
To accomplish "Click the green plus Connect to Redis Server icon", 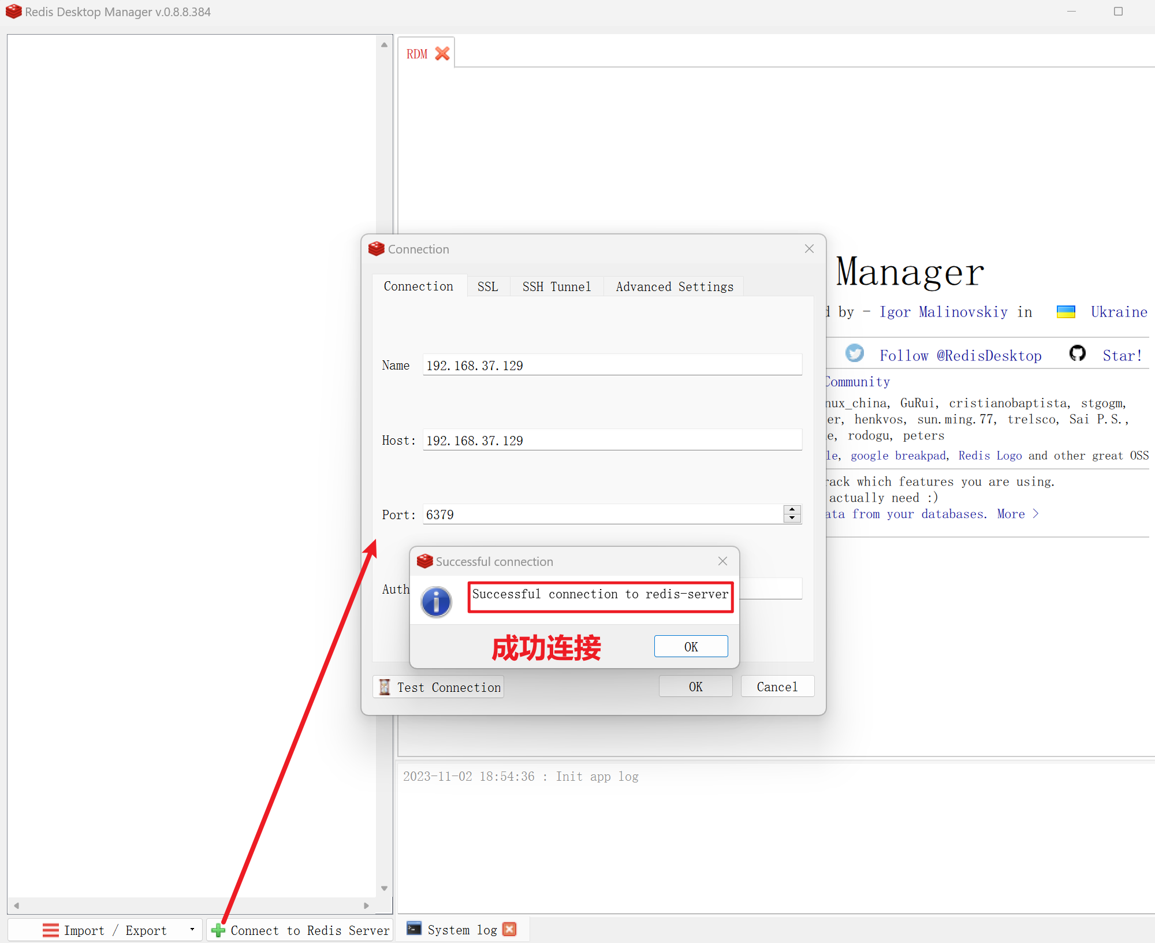I will [218, 930].
